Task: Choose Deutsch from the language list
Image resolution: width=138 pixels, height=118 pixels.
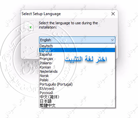Action: click(77, 46)
